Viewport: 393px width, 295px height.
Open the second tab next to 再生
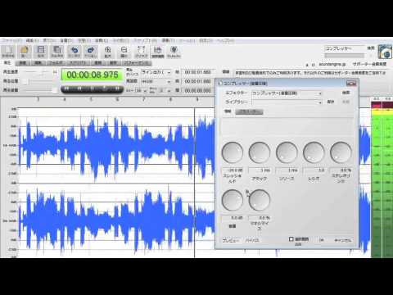[x=22, y=63]
